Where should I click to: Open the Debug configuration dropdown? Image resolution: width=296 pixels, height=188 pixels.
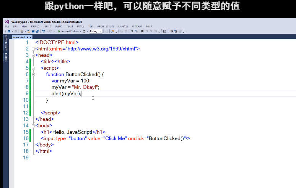click(x=96, y=31)
